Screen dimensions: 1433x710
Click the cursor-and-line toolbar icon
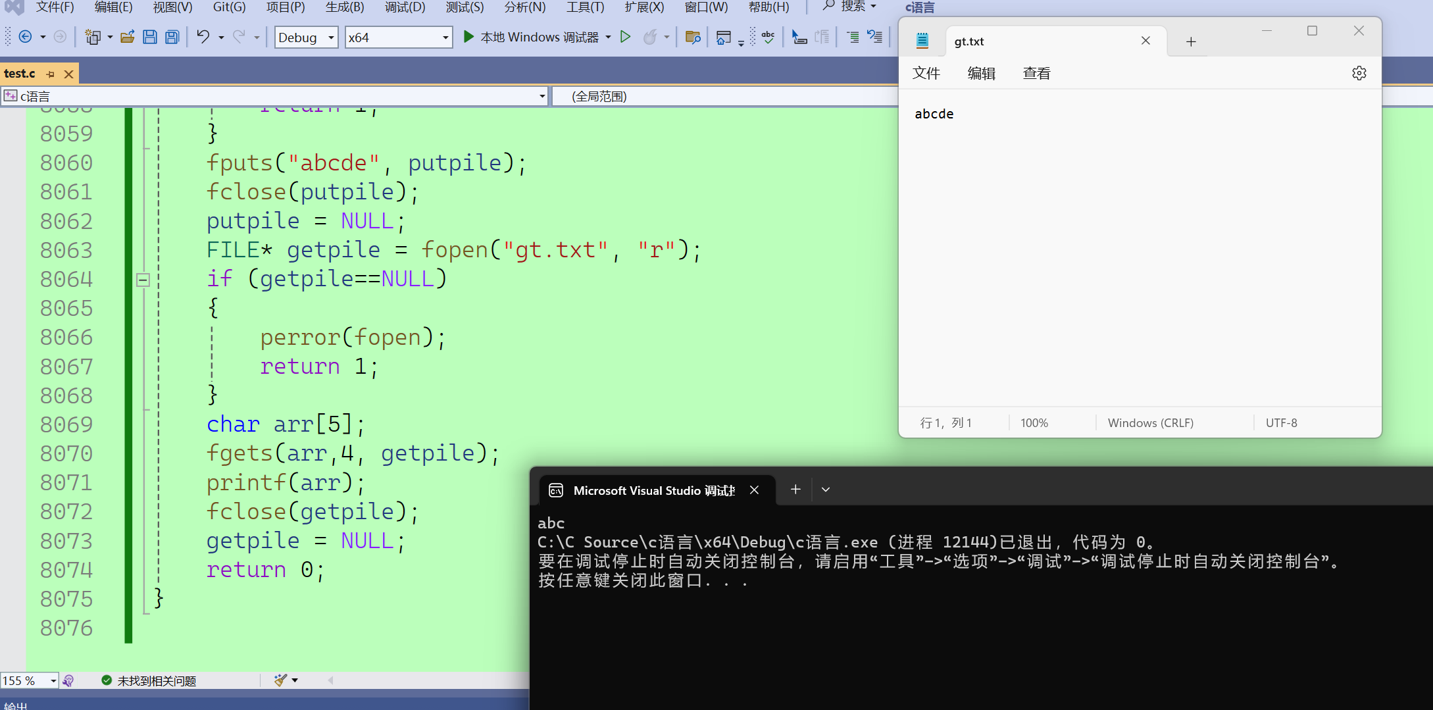coord(799,37)
